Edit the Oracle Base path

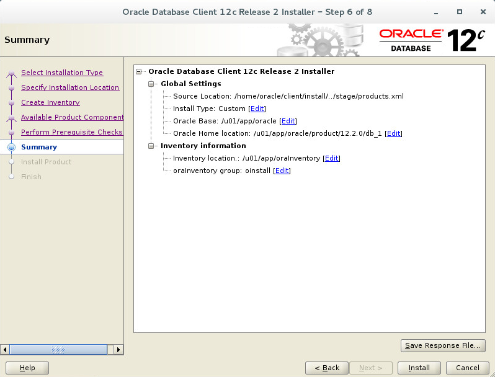click(x=288, y=121)
